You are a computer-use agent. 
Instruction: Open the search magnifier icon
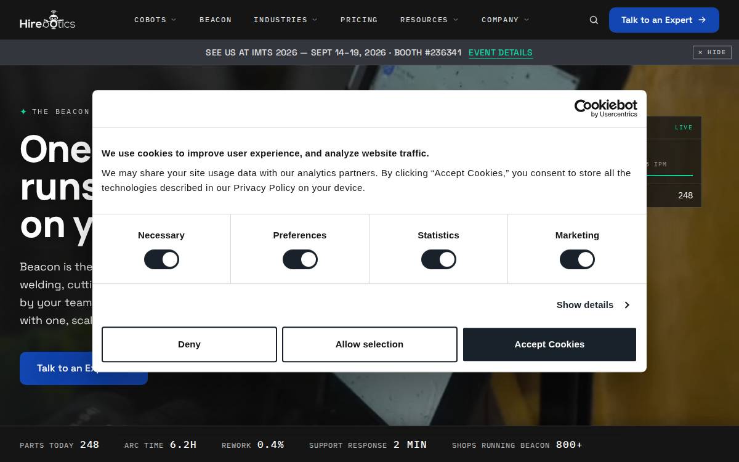coord(594,20)
